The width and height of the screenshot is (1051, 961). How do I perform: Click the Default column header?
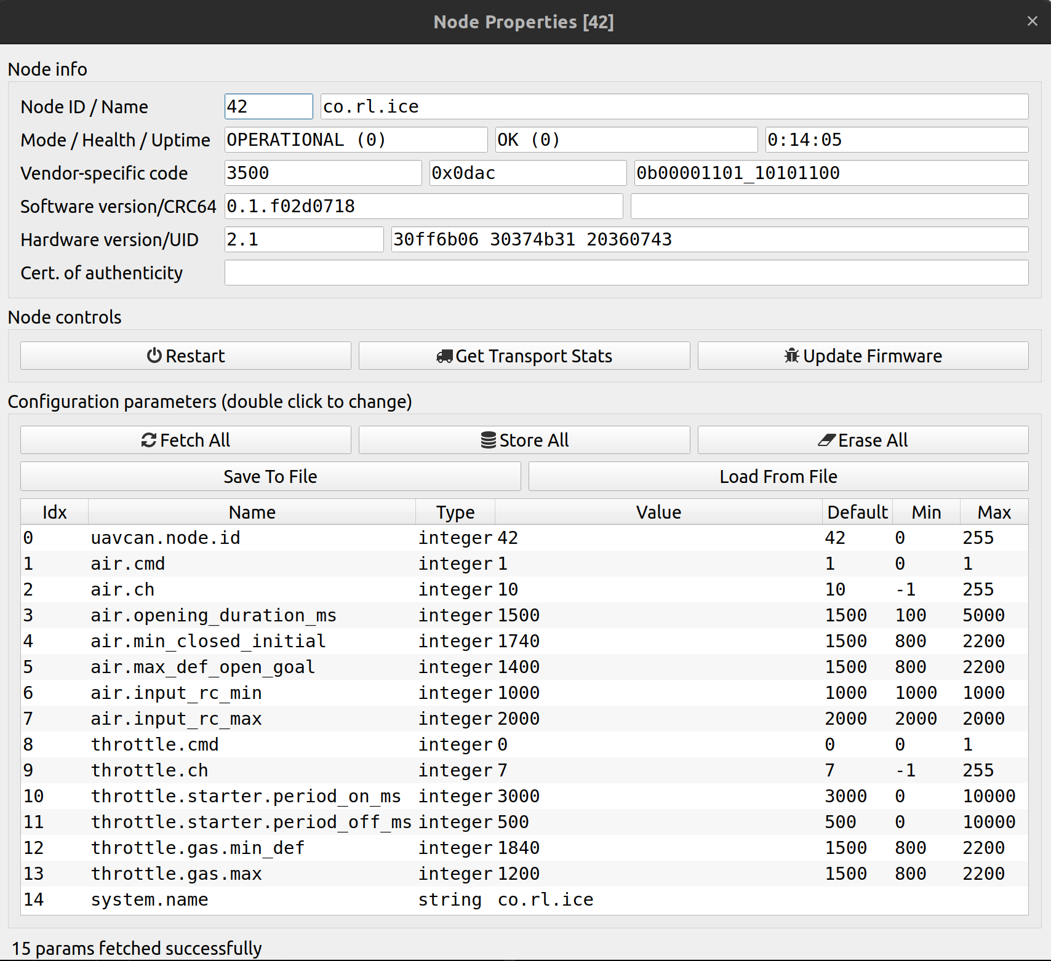tap(857, 512)
